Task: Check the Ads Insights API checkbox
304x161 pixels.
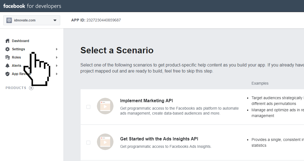Action: (88, 143)
